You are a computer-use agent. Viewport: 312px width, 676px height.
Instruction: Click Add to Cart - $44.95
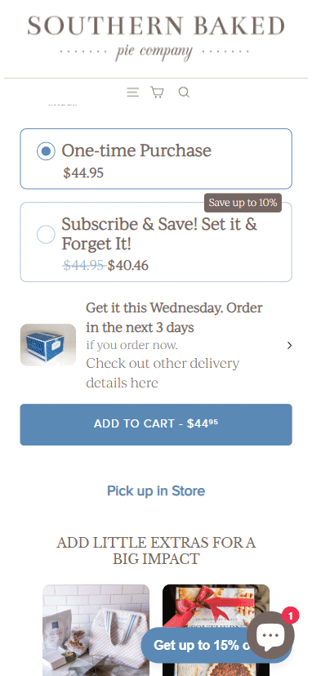(x=156, y=425)
